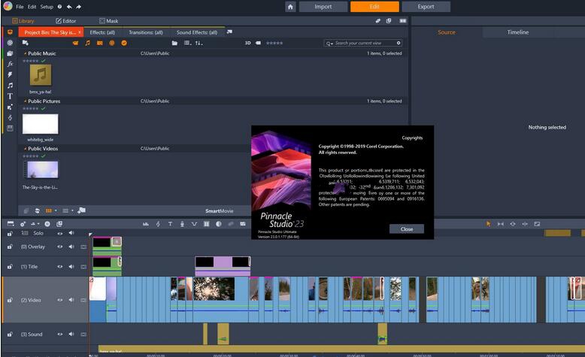Open the music note sidebar category

click(x=10, y=86)
